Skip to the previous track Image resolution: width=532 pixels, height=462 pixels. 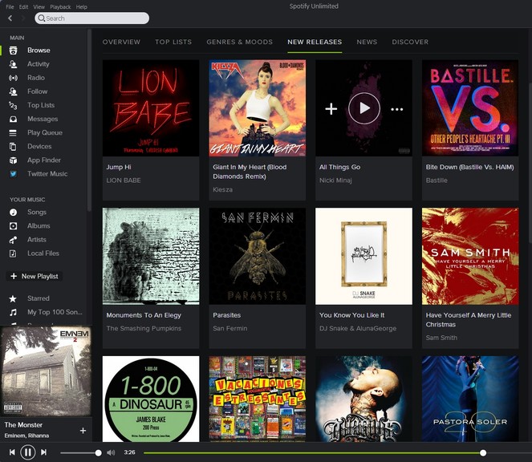[12, 452]
